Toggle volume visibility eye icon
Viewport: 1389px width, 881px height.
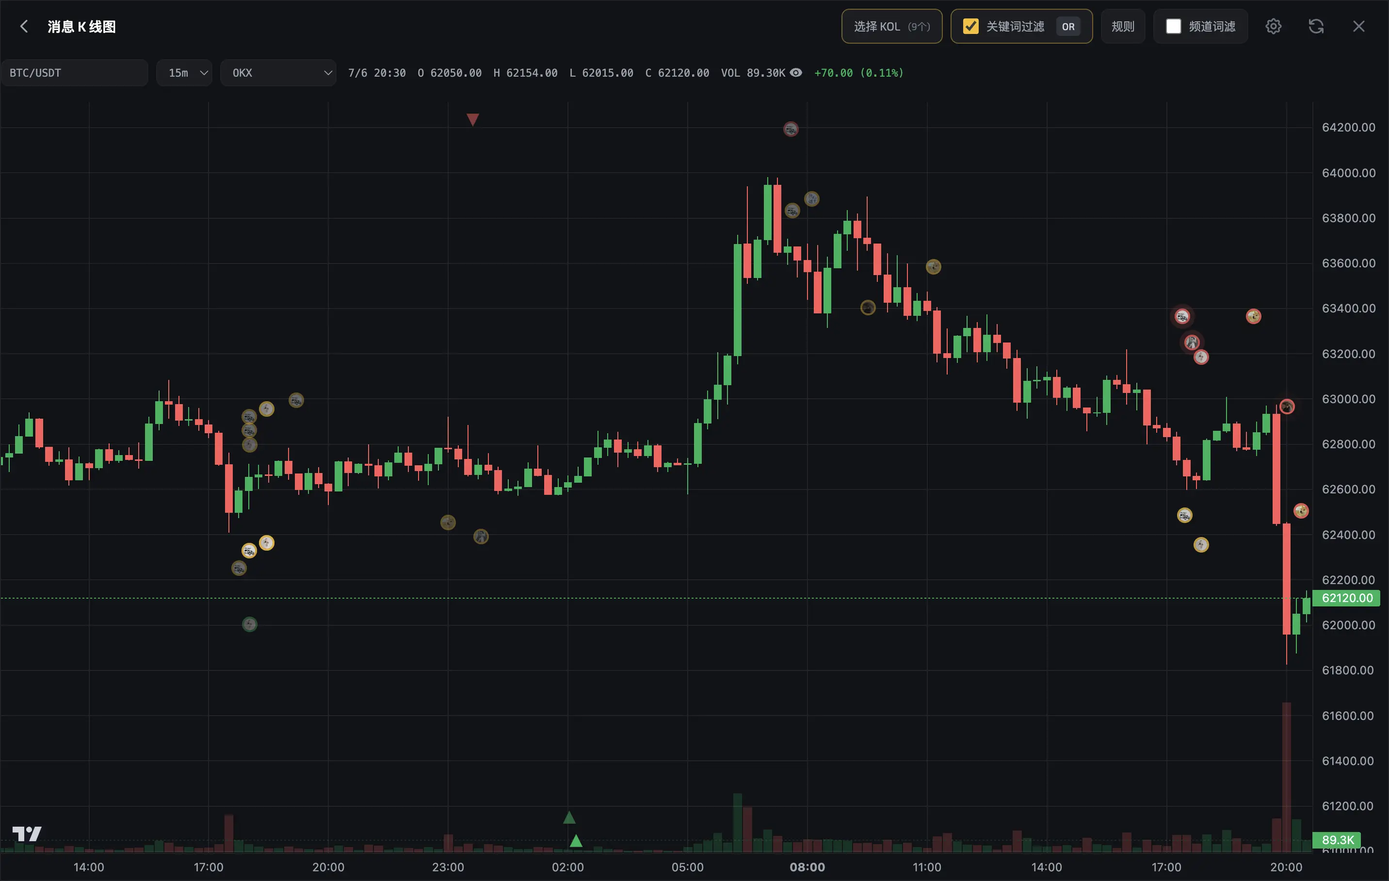point(795,73)
